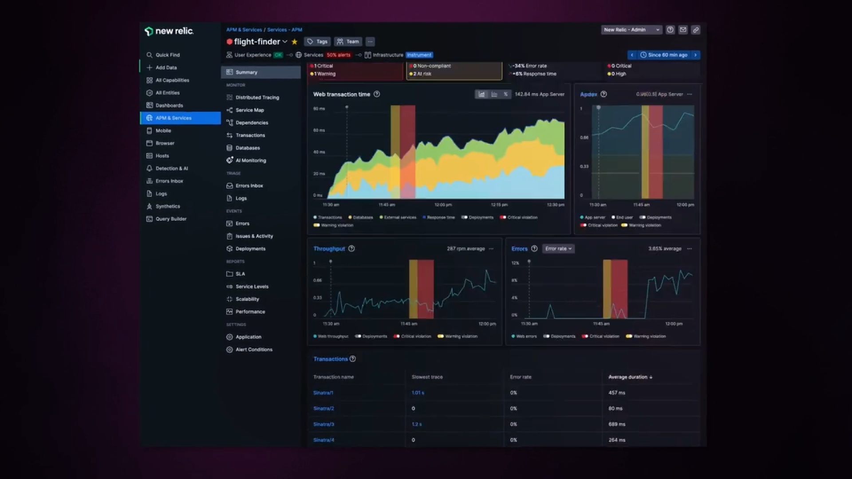852x479 pixels.
Task: Open All Entities
Action: pos(163,93)
